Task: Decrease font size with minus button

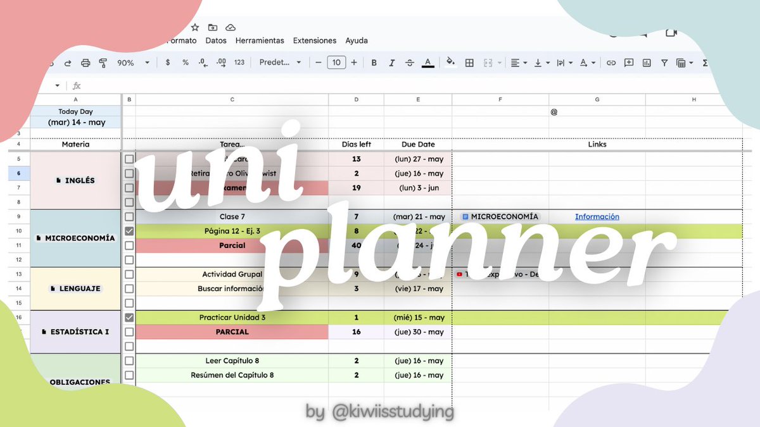Action: click(x=319, y=63)
